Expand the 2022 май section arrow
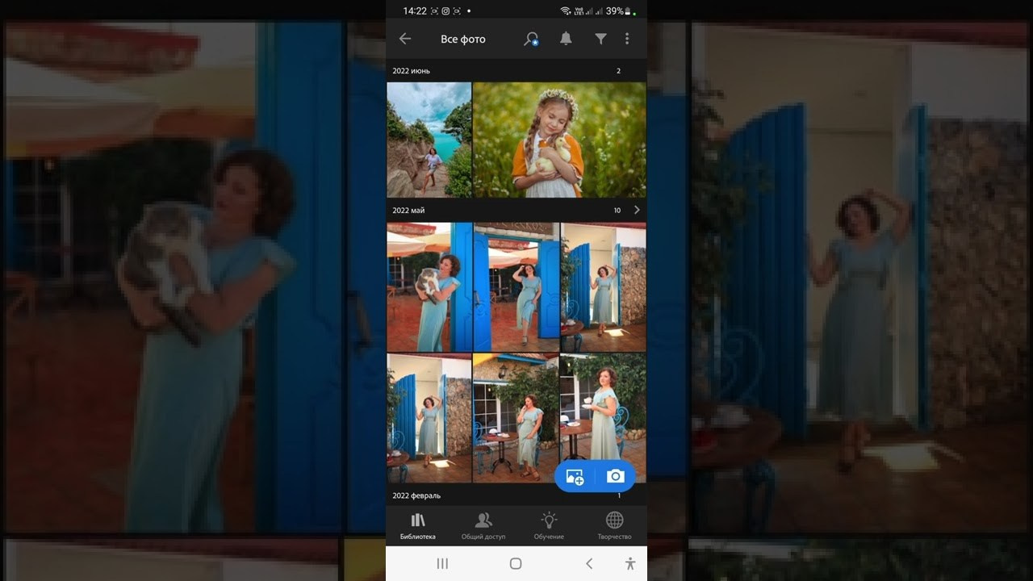The width and height of the screenshot is (1033, 581). tap(637, 210)
